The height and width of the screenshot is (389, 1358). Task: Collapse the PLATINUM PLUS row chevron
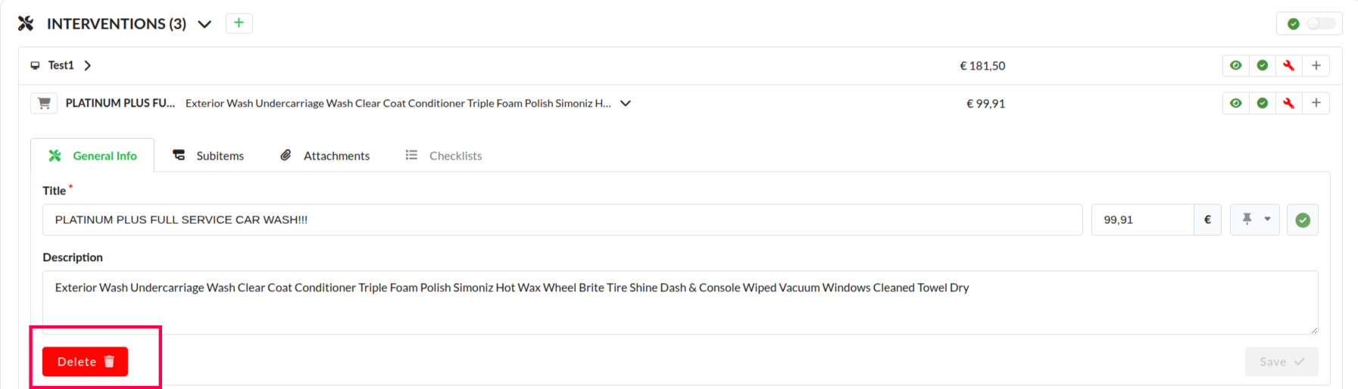point(626,104)
